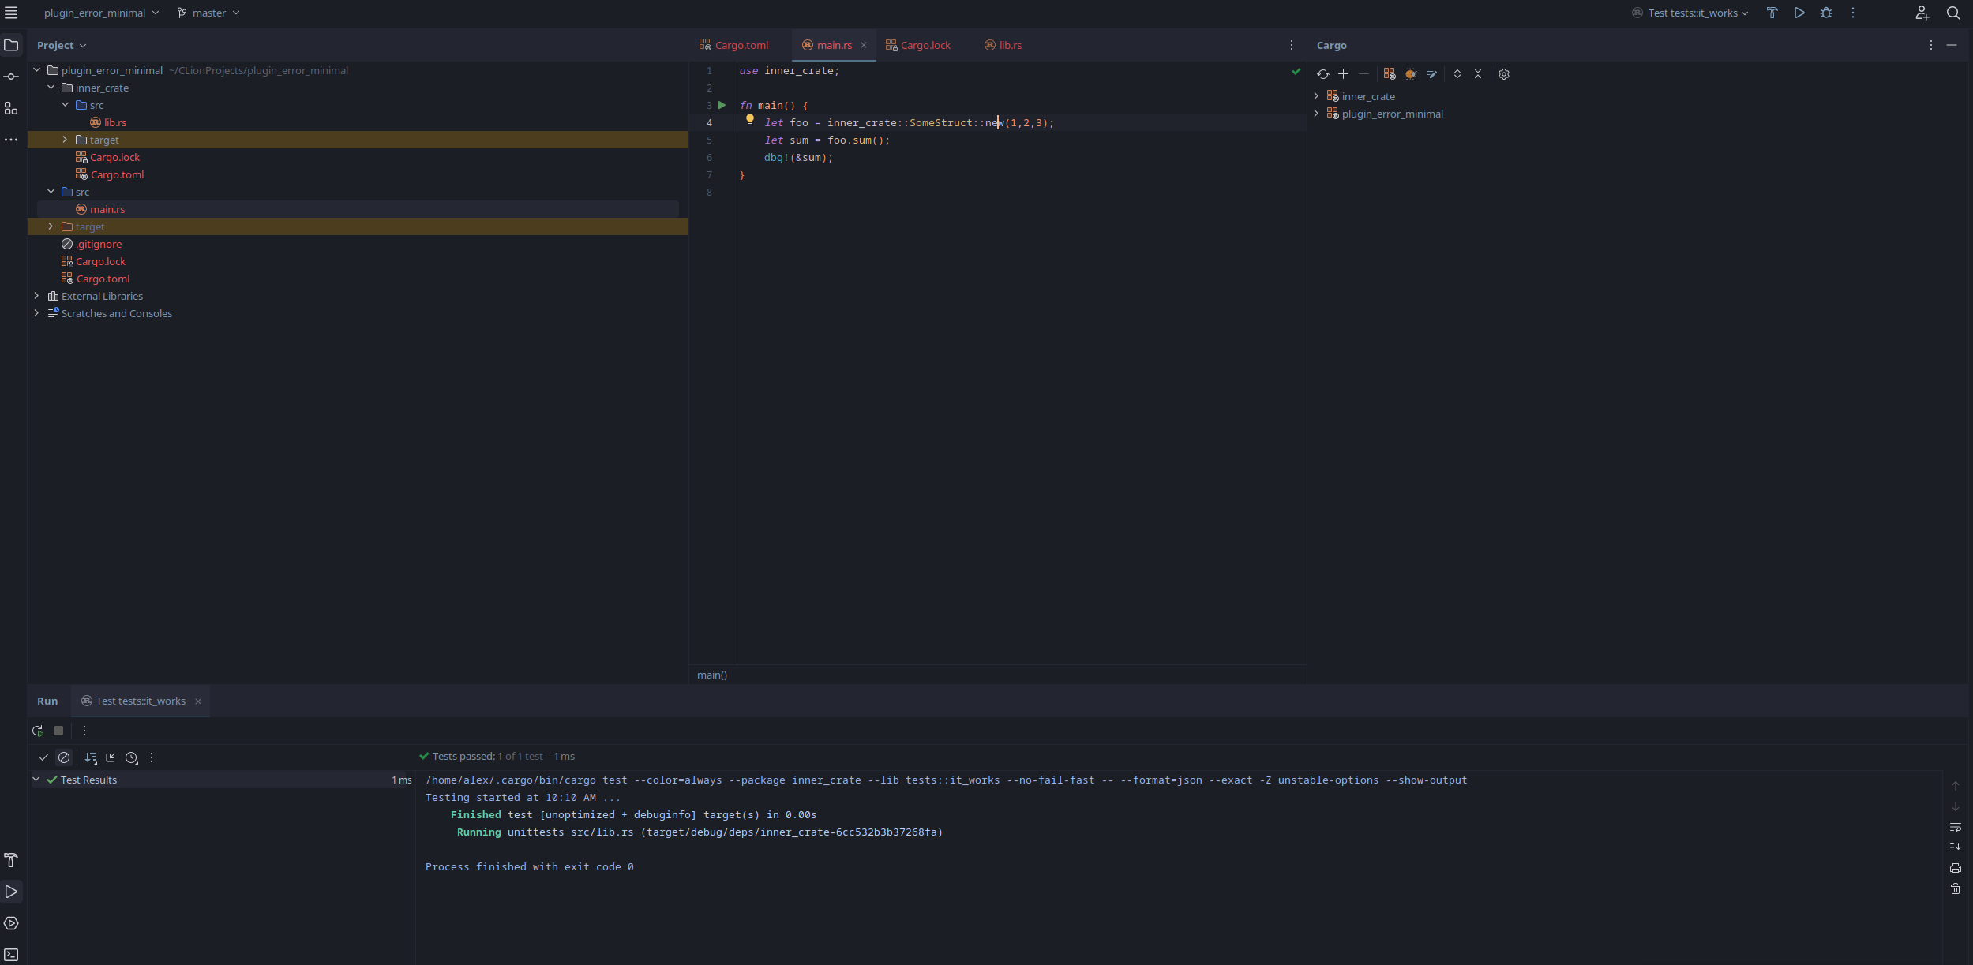Open the Run tool window icon
This screenshot has width=1973, height=965.
[x=11, y=892]
